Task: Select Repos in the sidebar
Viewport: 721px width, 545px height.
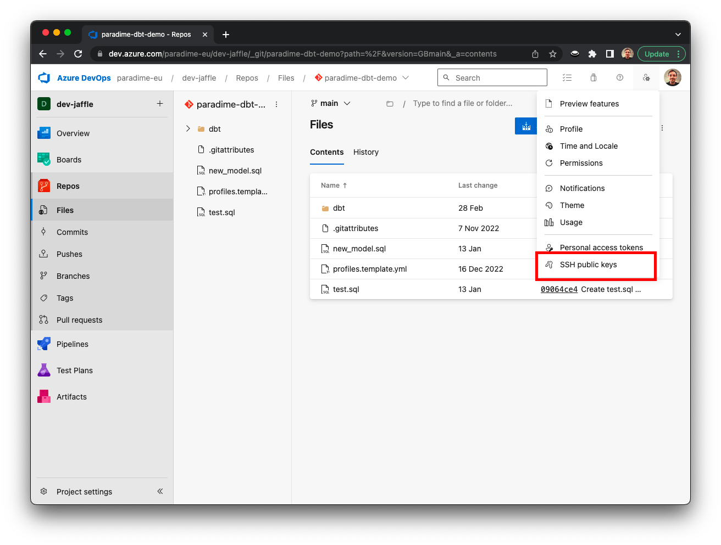Action: point(102,186)
